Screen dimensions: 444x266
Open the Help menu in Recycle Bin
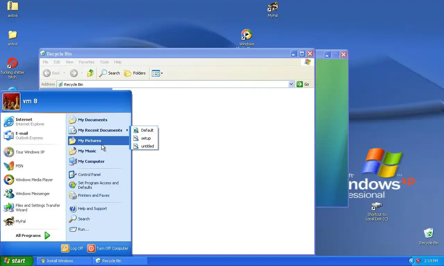pos(118,62)
